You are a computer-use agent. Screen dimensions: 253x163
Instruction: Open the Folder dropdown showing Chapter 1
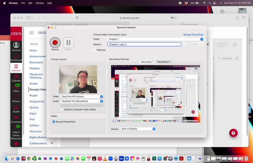tap(155, 39)
